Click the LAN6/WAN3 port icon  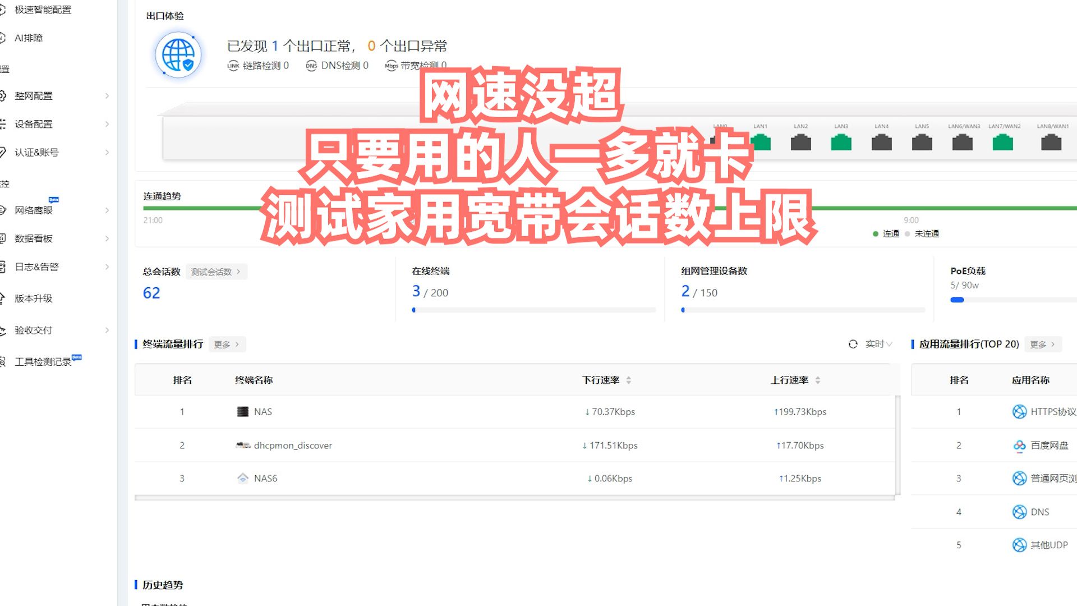click(x=963, y=143)
